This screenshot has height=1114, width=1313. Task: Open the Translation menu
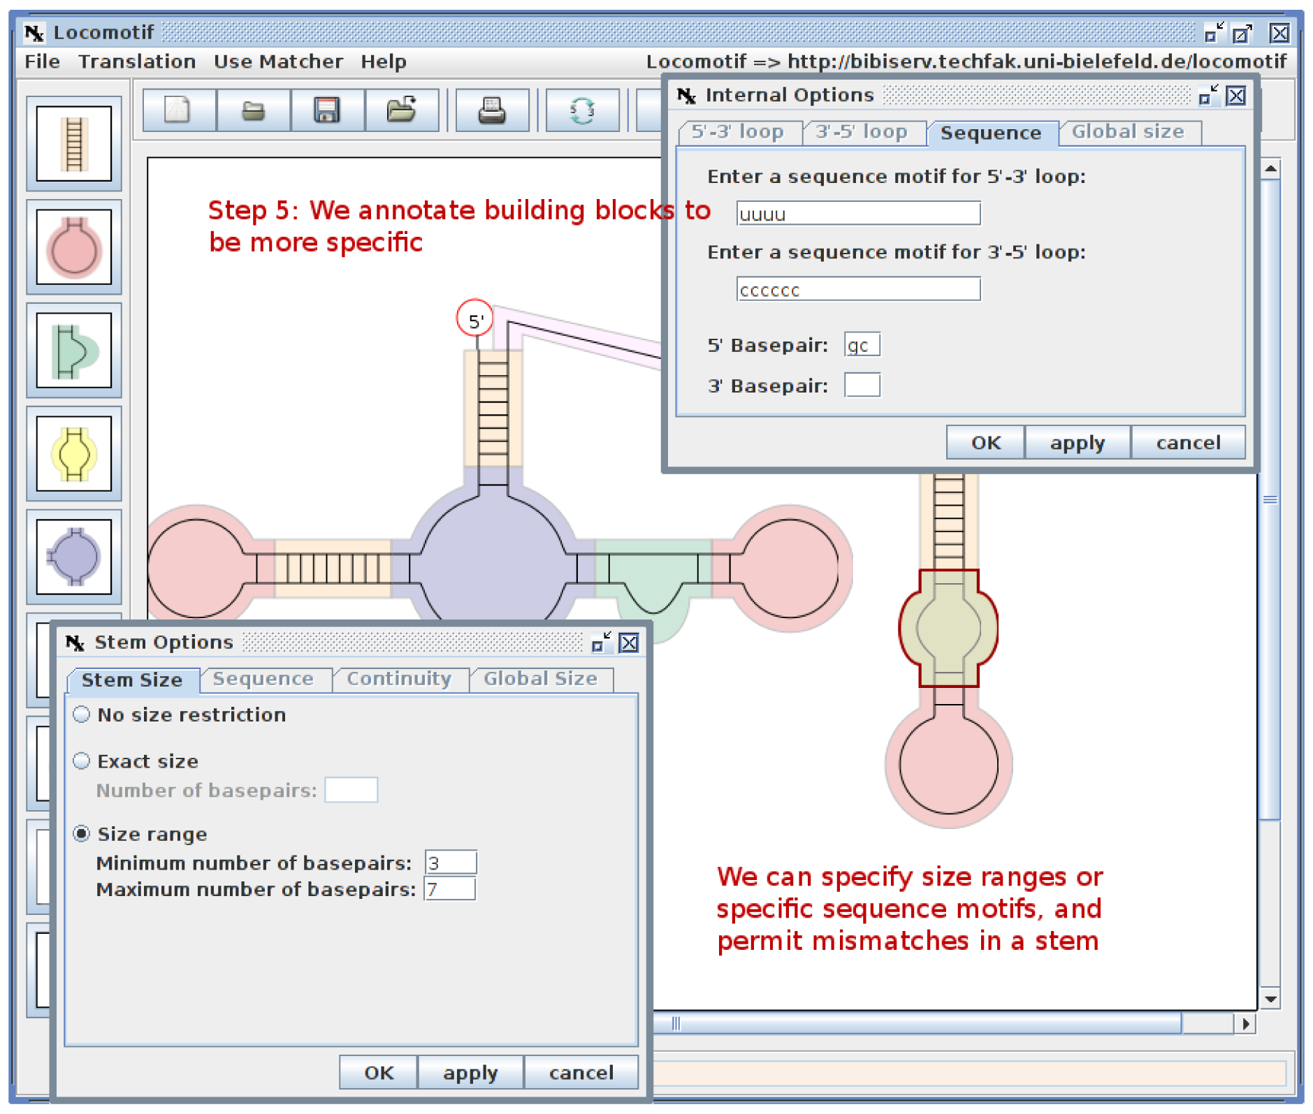point(137,61)
